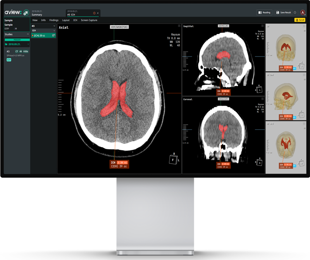
Task: Switch to the Summary tab
Action: pos(37,13)
